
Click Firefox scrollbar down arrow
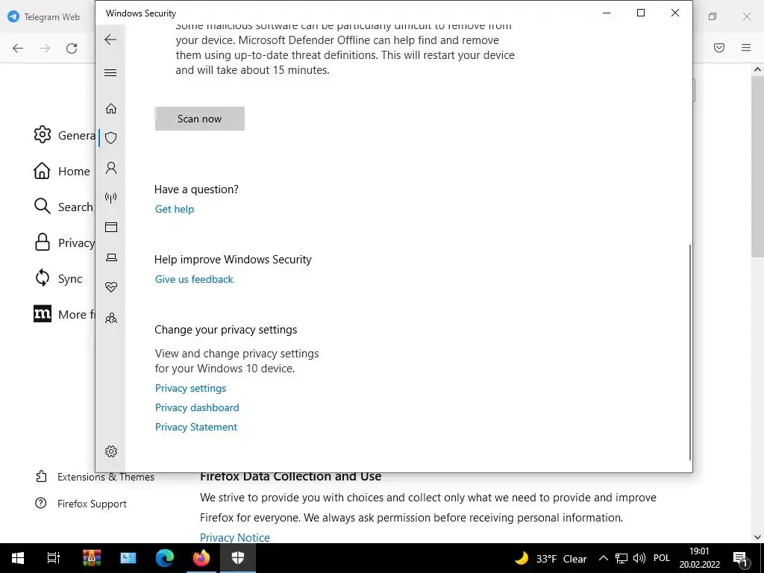[x=757, y=537]
